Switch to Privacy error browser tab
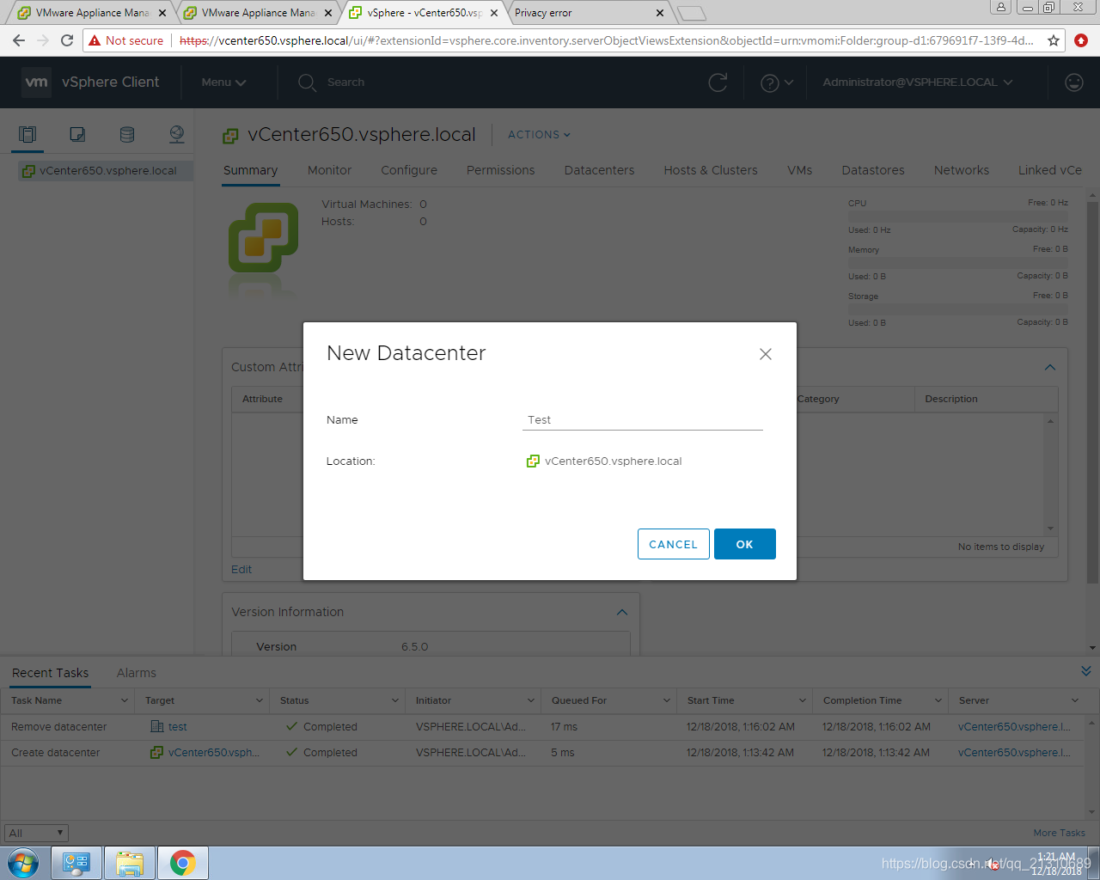The width and height of the screenshot is (1100, 880). (589, 13)
